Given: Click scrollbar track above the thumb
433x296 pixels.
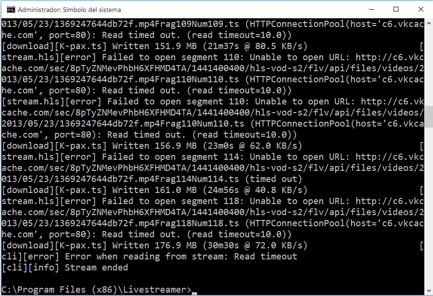Looking at the screenshot, I should tap(429, 67).
